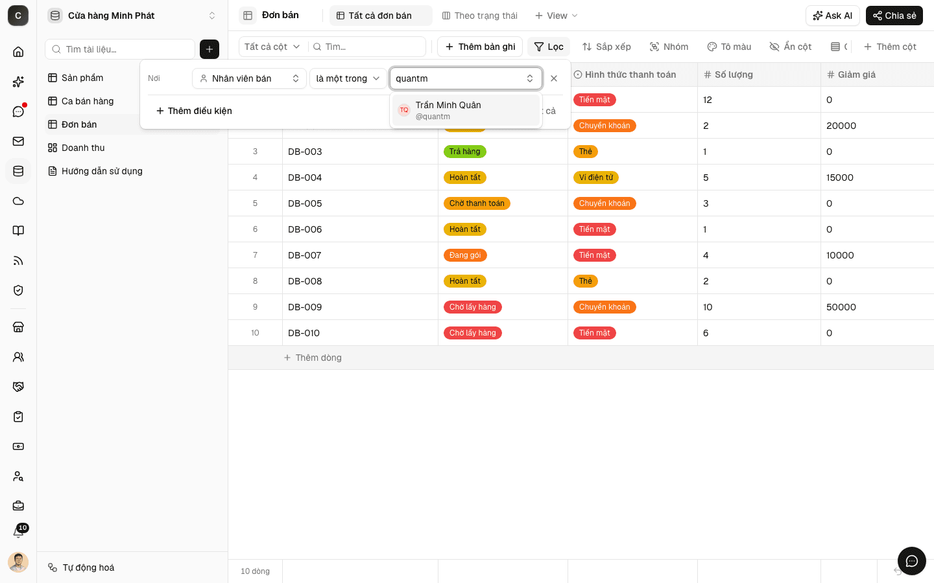Viewport: 934px width, 583px height.
Task: Focus the 'Tìm tài liệu...' search field
Action: pyautogui.click(x=120, y=49)
